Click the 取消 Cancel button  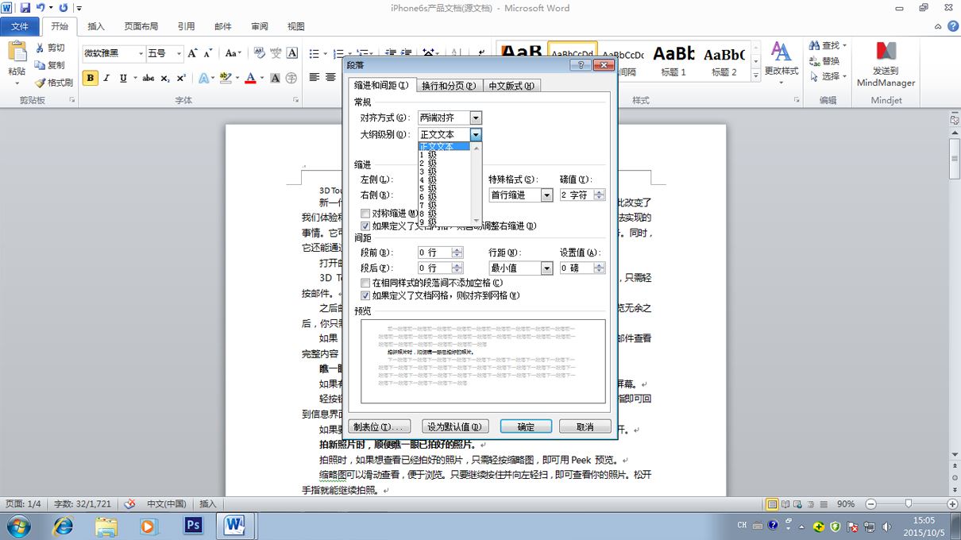point(585,426)
